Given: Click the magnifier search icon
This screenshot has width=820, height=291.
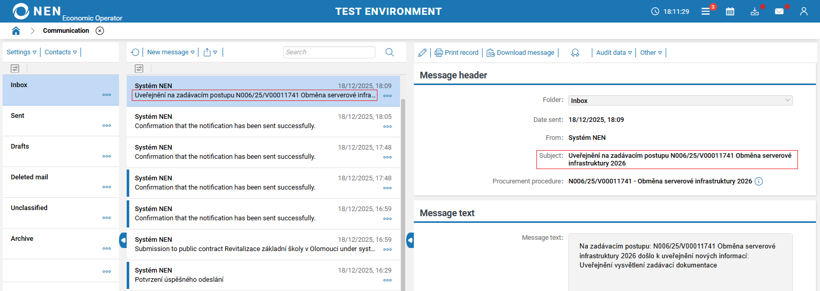Looking at the screenshot, I should tap(390, 52).
